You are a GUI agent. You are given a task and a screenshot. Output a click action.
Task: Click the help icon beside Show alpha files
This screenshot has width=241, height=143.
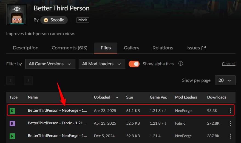[181, 63]
